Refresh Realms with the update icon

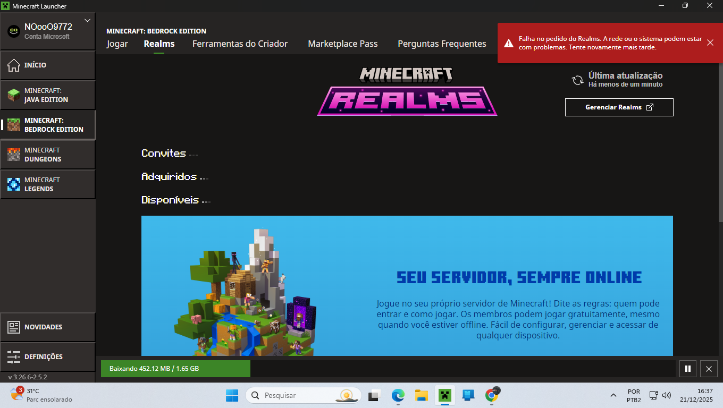pos(577,80)
